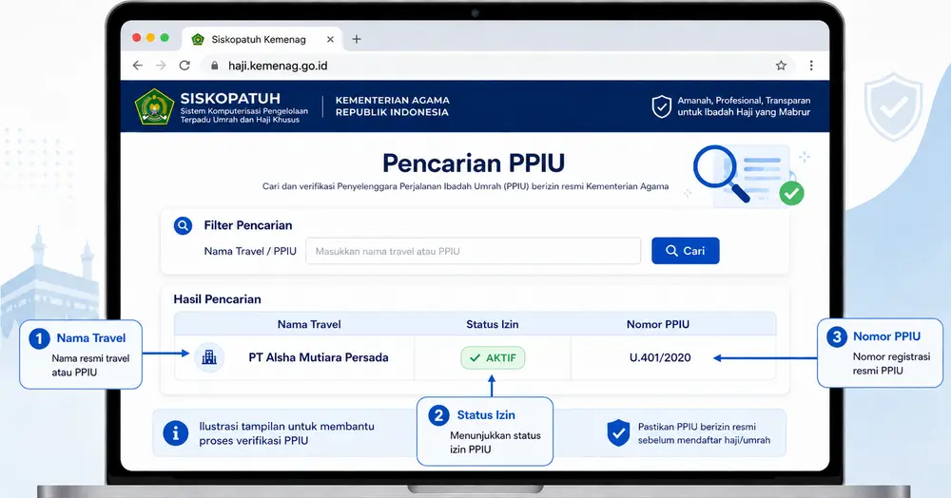Viewport: 951px width, 498px height.
Task: Open the browser three-dot menu
Action: (811, 66)
